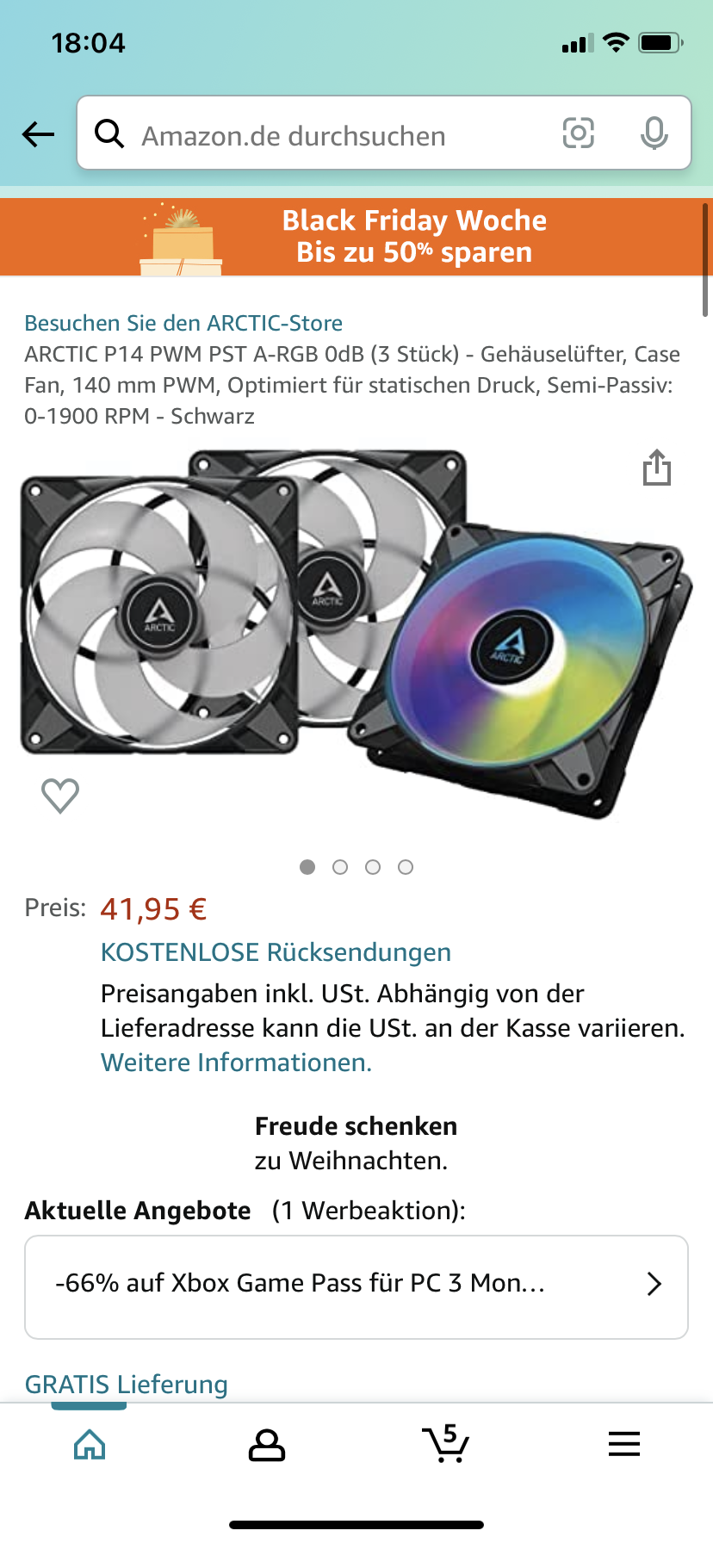Image resolution: width=713 pixels, height=1543 pixels.
Task: Tap the Black Friday Woche banner
Action: (356, 237)
